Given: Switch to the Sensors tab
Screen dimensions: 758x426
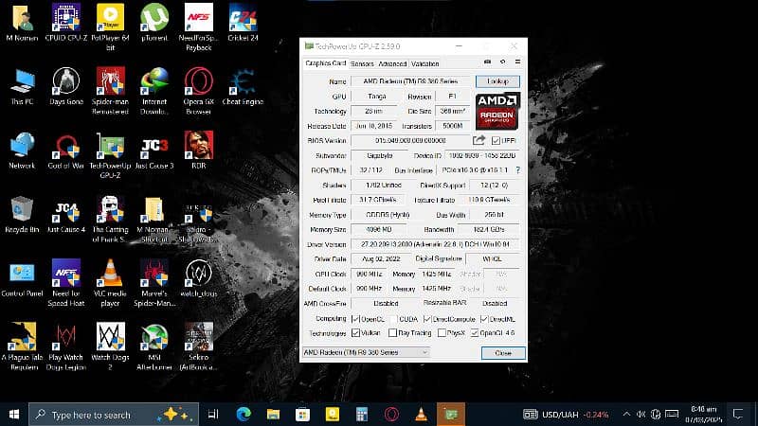Looking at the screenshot, I should [x=362, y=63].
